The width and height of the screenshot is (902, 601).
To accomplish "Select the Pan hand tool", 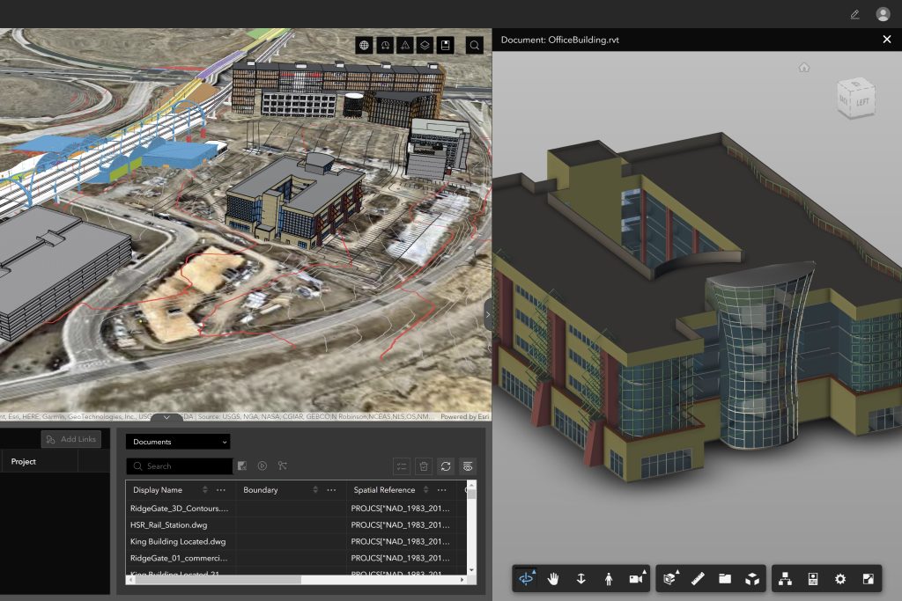I will (553, 578).
